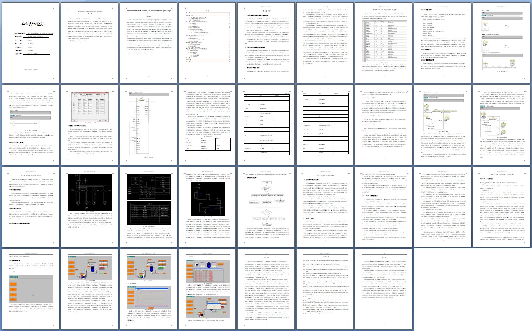Open the page with the tall single function block diagram
This screenshot has height=331, width=532.
[x=148, y=125]
